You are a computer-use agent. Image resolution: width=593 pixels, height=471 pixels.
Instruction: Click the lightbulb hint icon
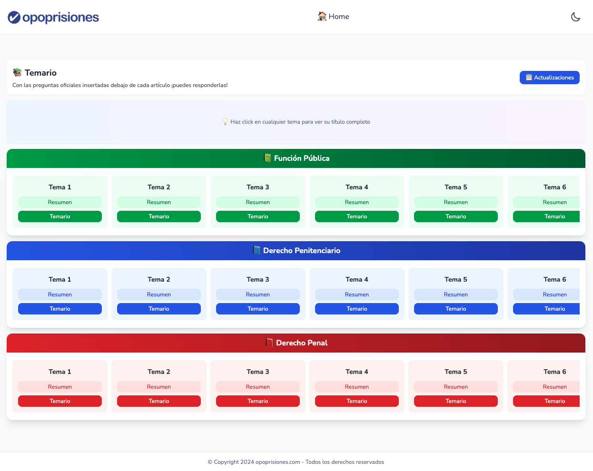226,122
